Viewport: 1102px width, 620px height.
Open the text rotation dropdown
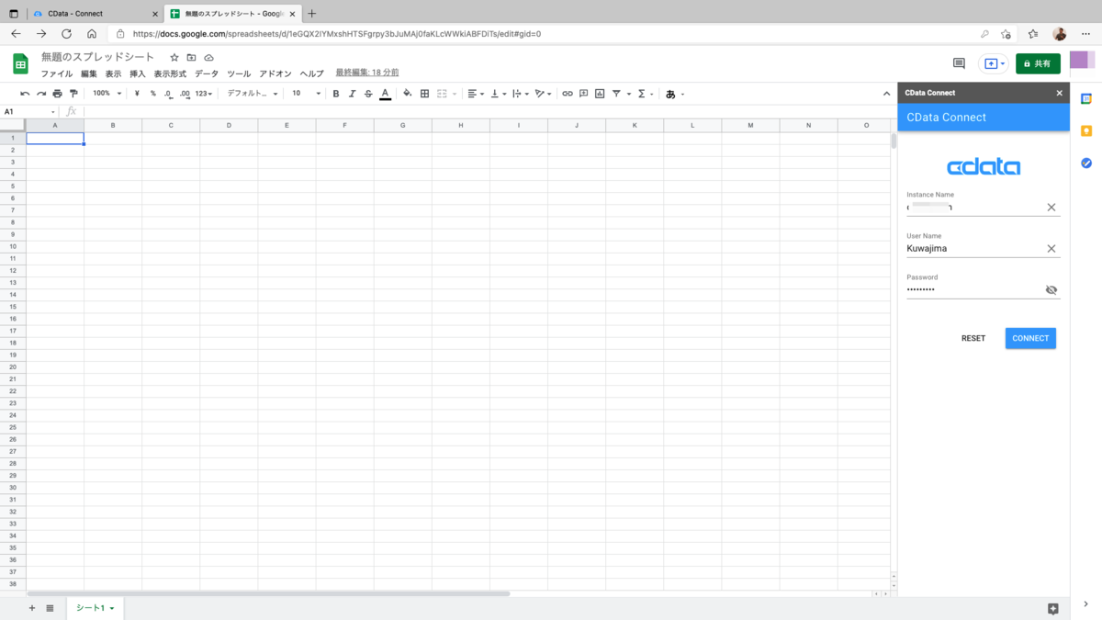pyautogui.click(x=544, y=94)
